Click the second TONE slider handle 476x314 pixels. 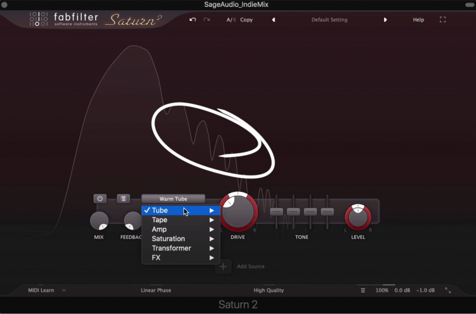tap(293, 211)
